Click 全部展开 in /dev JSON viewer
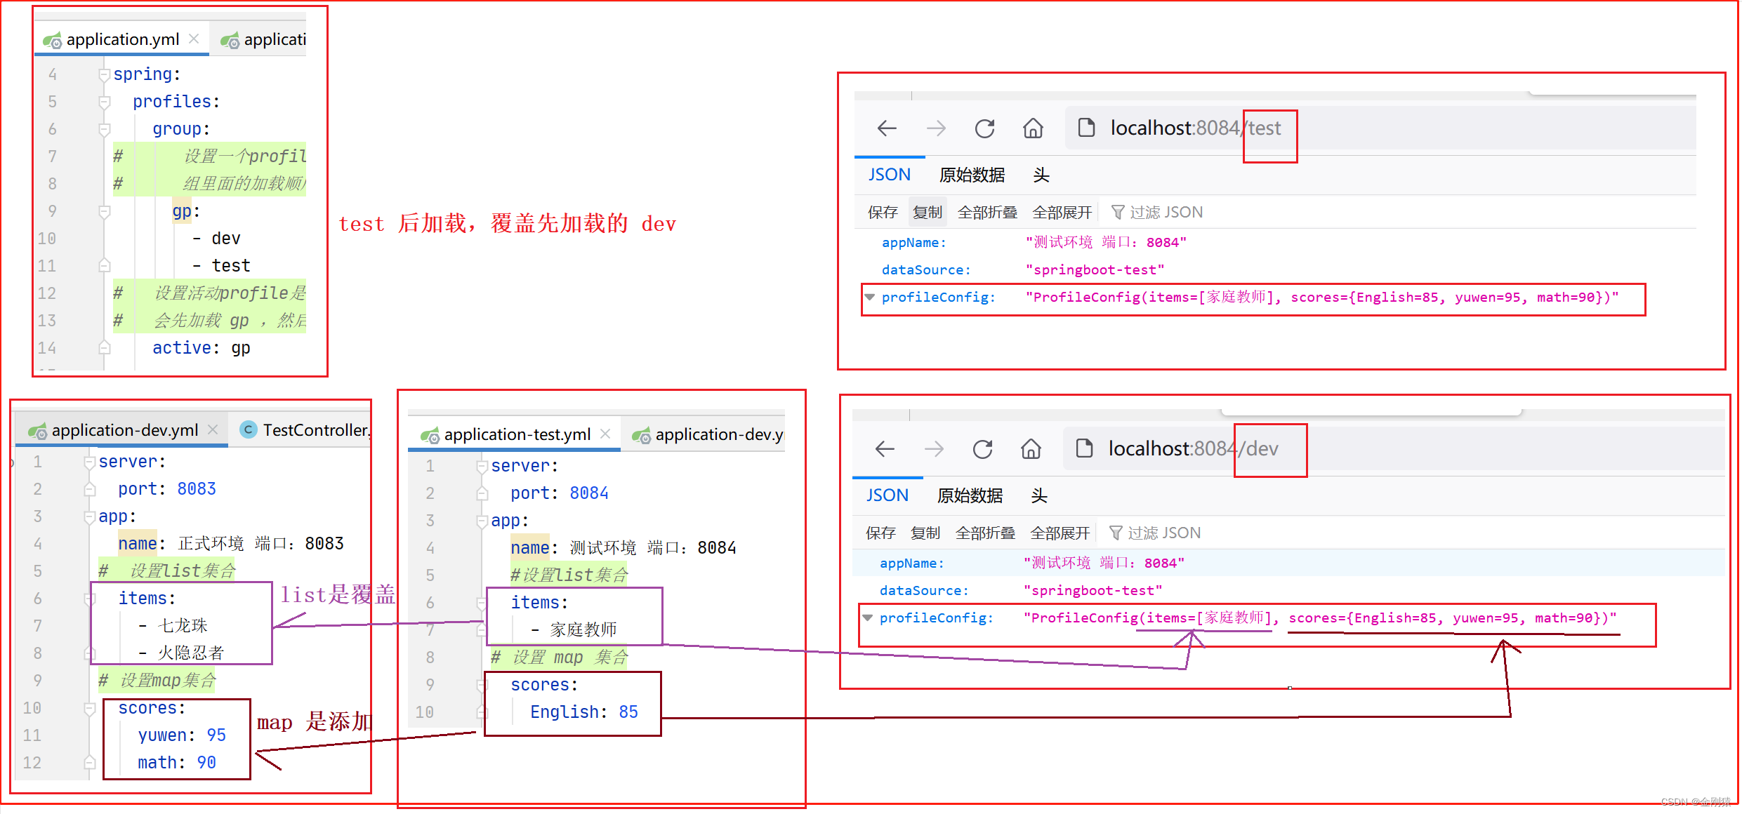 click(1060, 533)
